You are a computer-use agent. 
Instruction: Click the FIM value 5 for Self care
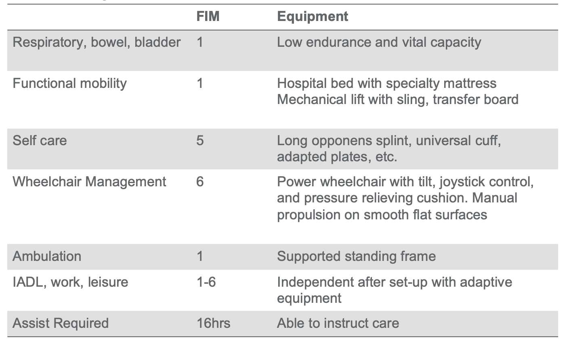pyautogui.click(x=200, y=141)
